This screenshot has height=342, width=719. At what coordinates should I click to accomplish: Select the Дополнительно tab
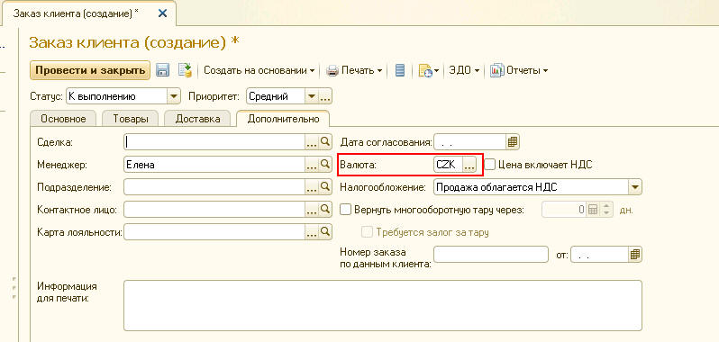coord(283,119)
